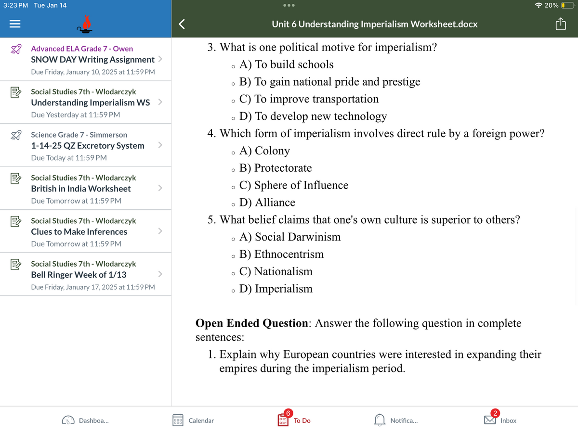
Task: Tap Due Friday, January 17, 2025 text
Action: 93,287
